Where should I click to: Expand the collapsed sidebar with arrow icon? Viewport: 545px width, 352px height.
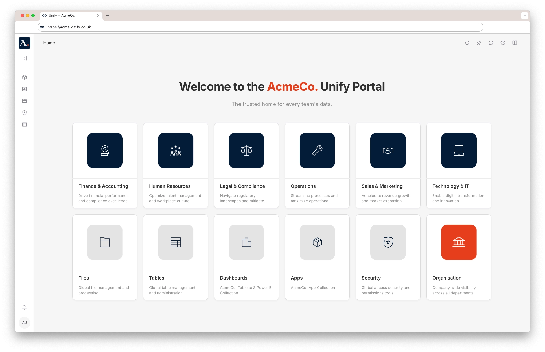click(x=24, y=58)
